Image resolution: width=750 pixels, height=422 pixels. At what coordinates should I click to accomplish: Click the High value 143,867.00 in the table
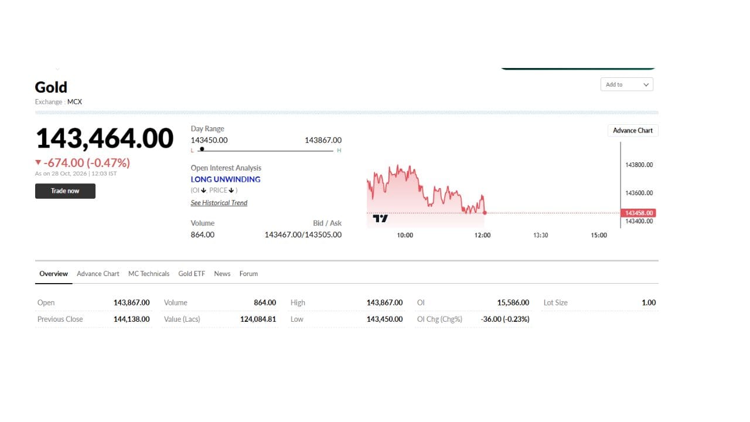click(x=384, y=302)
